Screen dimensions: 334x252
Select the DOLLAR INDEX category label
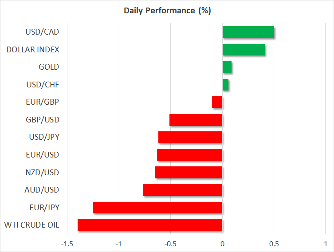point(33,50)
